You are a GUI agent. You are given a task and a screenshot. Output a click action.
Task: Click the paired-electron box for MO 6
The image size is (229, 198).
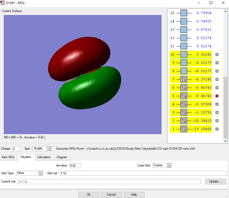click(184, 87)
